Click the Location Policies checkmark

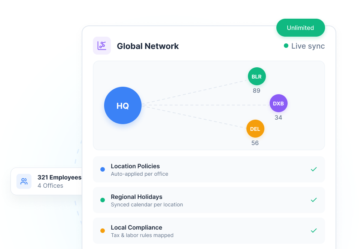313,169
